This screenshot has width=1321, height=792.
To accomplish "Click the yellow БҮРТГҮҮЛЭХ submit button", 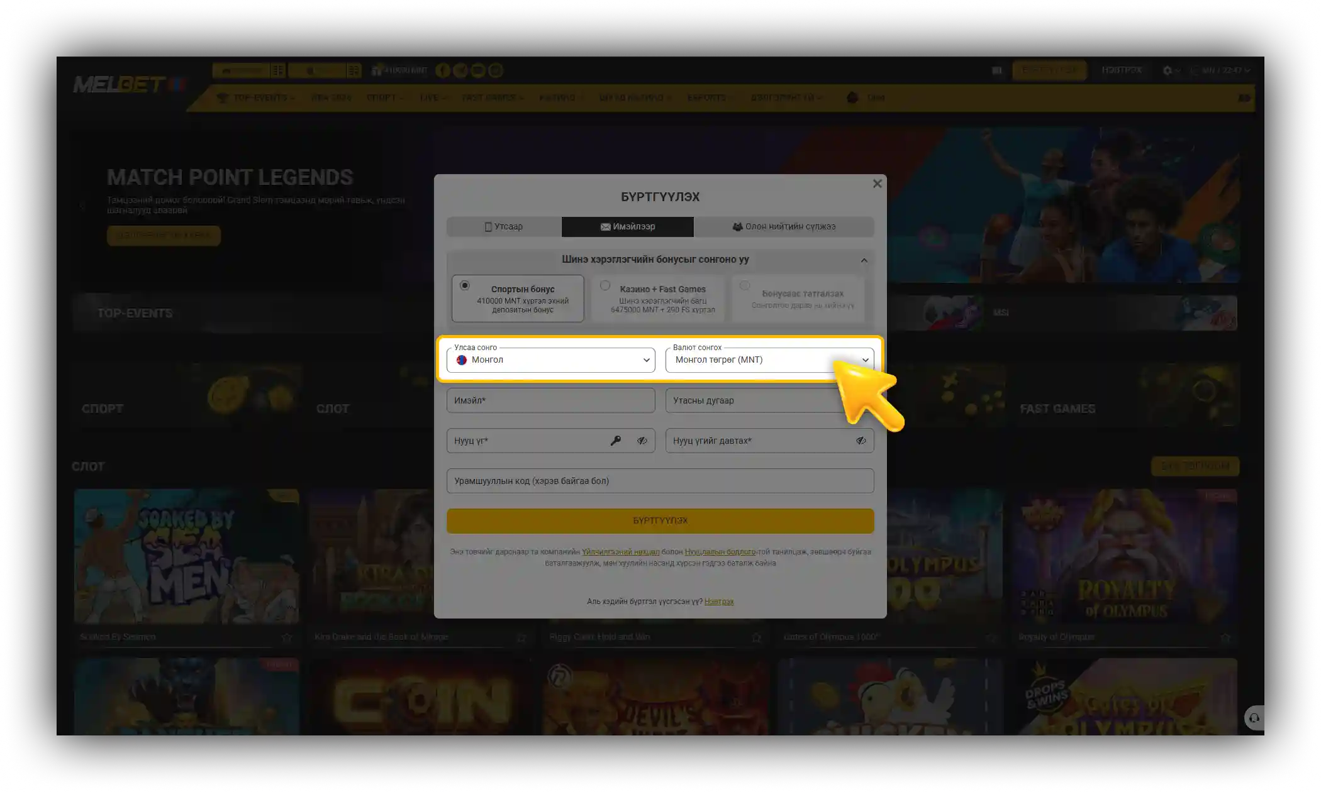I will point(660,520).
